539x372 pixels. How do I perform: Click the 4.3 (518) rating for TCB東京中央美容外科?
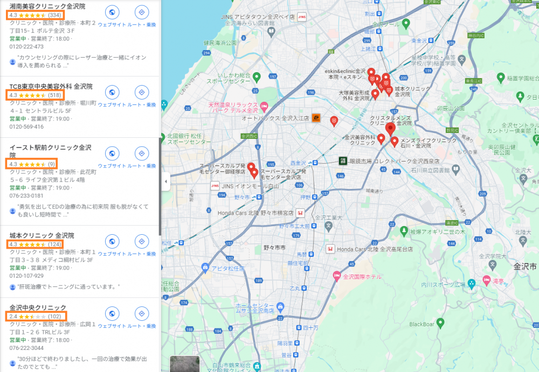[x=35, y=95]
